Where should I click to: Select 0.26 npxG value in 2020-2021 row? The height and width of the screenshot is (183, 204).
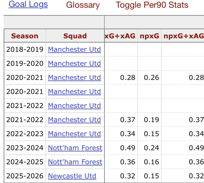click(x=151, y=78)
